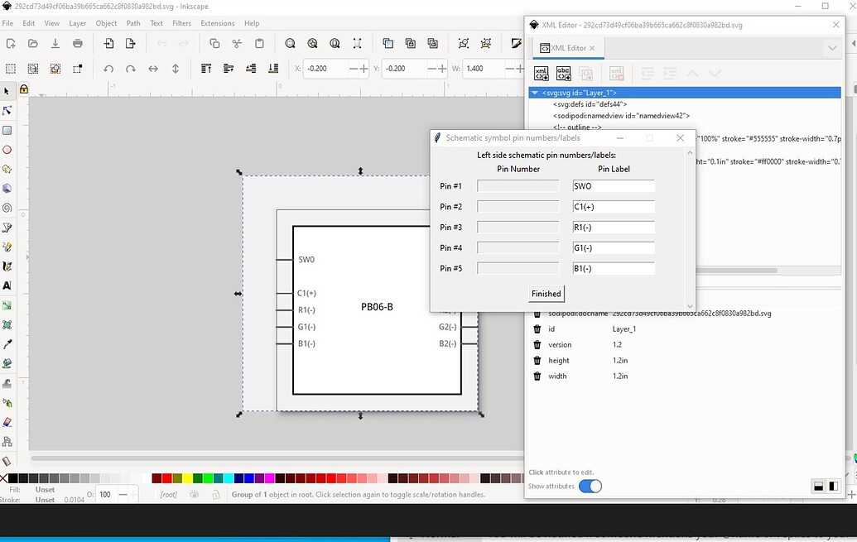Click the W width input field

point(484,69)
